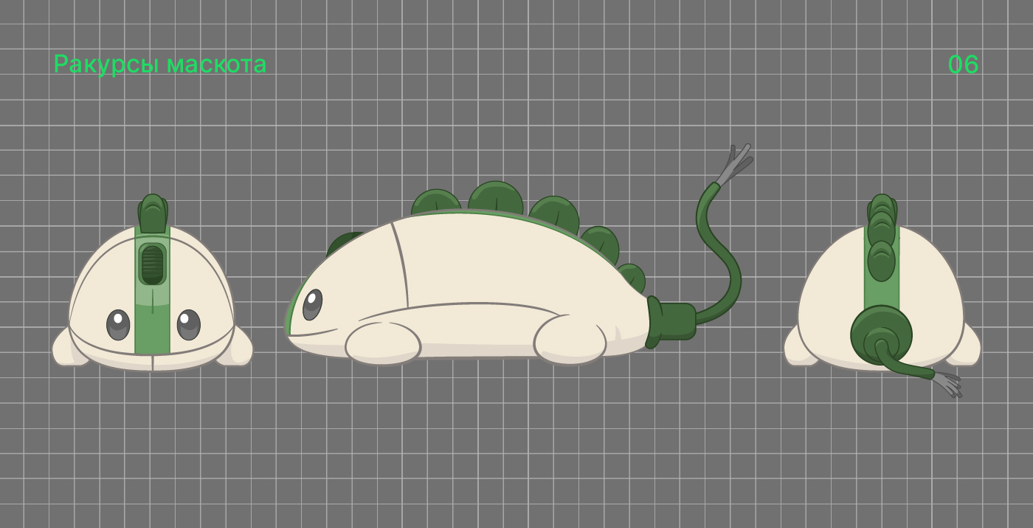Click the scroll wheel on front view mascot
Viewport: 1033px width, 528px height.
click(x=152, y=264)
